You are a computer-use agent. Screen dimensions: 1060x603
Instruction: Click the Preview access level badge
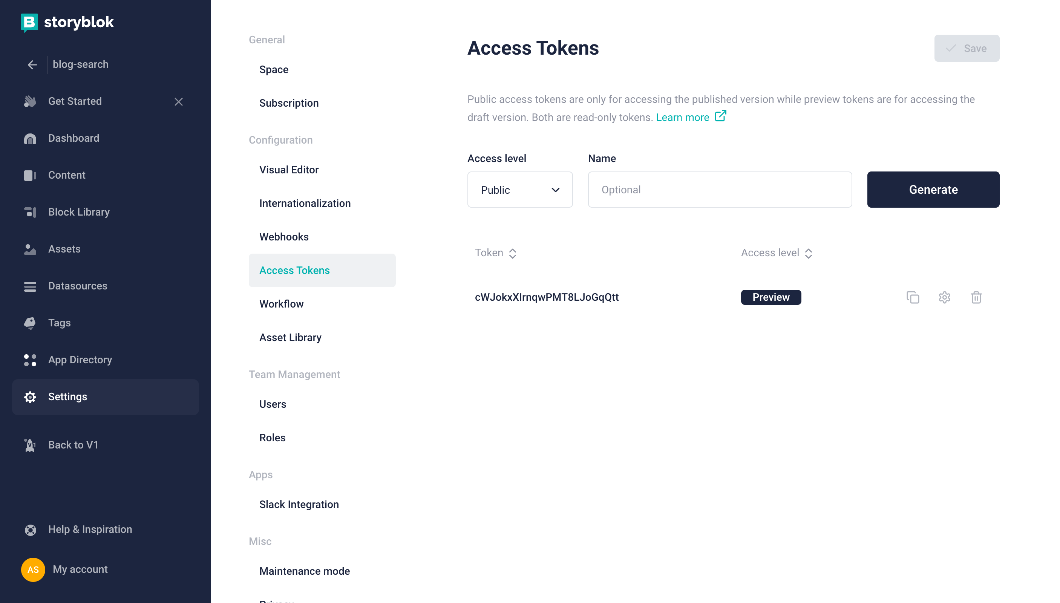(x=771, y=297)
